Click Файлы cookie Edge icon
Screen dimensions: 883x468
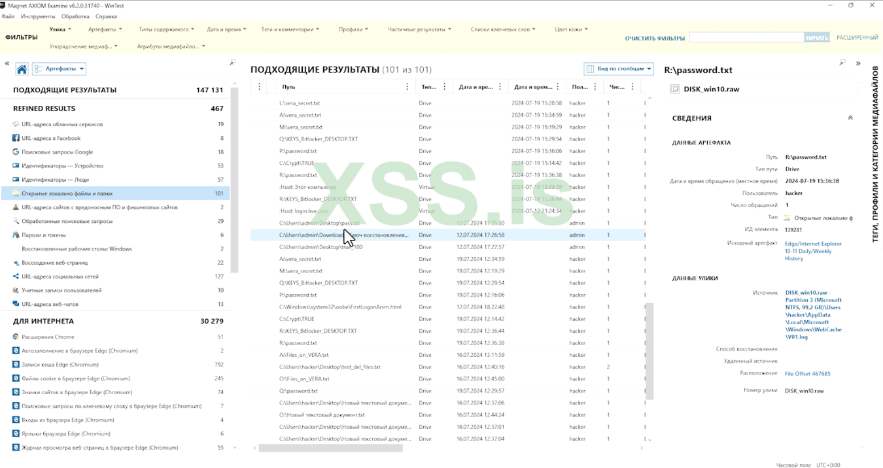click(16, 378)
